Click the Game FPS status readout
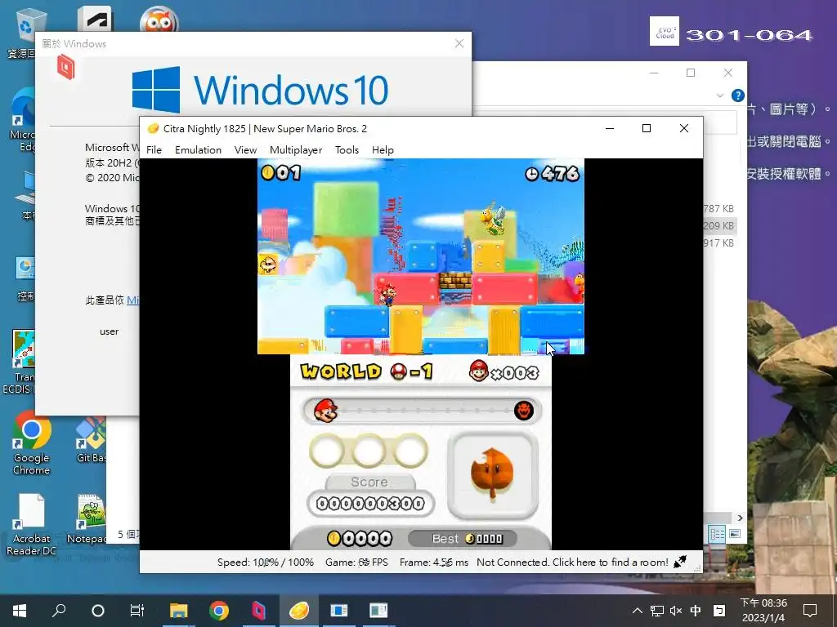Screen dimensions: 837x627 (x=356, y=562)
